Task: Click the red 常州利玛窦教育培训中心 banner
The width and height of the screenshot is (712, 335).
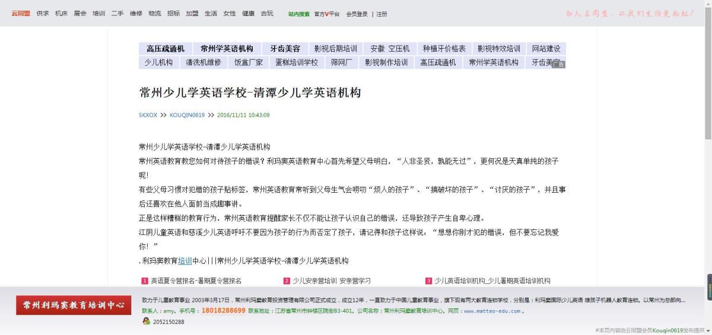Action: coord(74,305)
